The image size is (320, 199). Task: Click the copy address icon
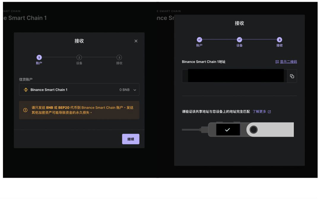click(292, 76)
